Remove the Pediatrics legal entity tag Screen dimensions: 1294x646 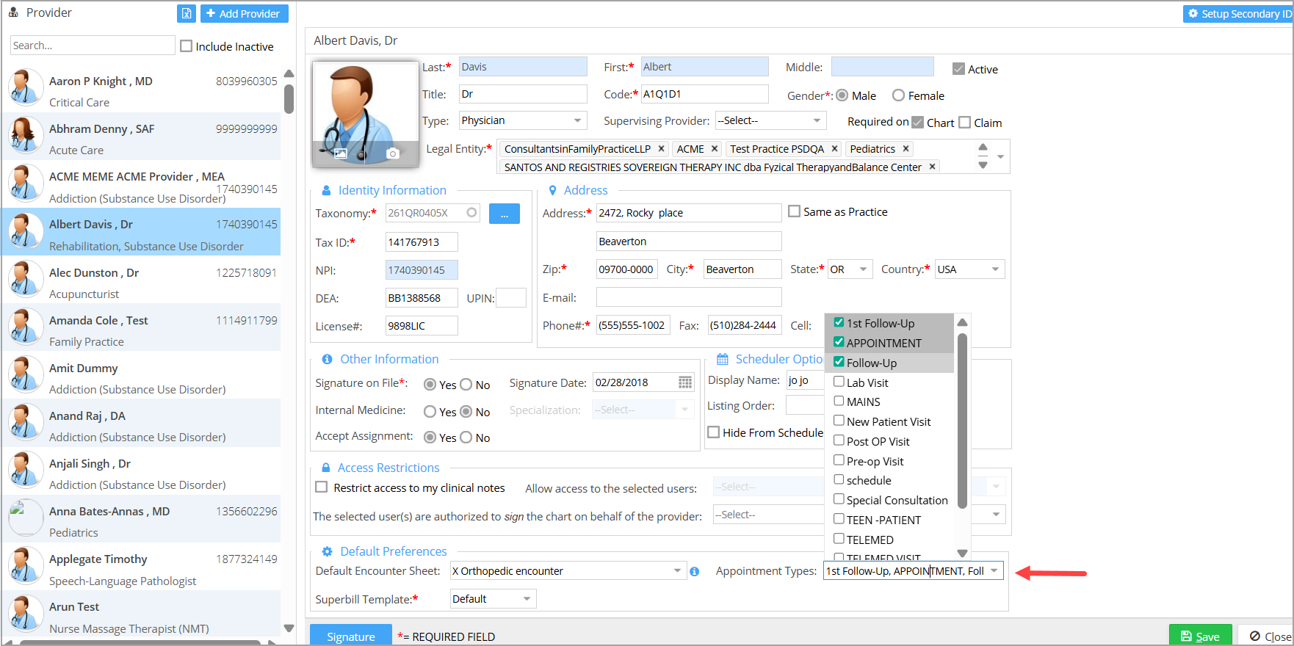(906, 149)
